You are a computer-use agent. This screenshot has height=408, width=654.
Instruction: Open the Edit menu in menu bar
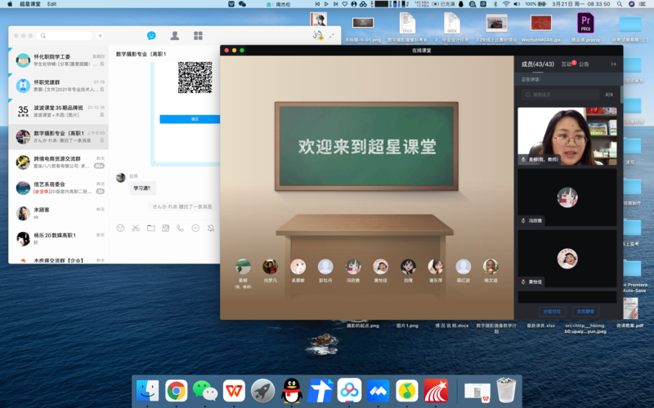52,4
